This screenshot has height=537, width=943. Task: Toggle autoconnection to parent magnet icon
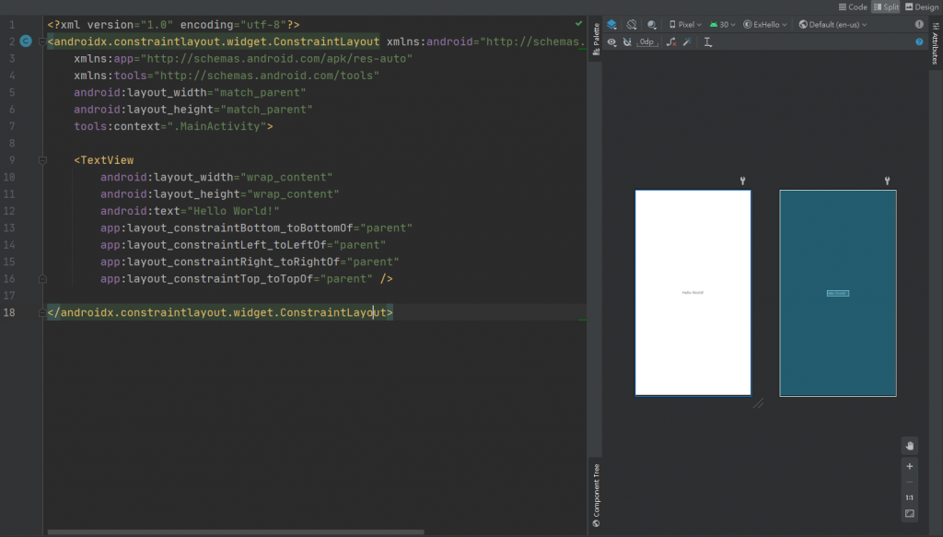click(627, 42)
